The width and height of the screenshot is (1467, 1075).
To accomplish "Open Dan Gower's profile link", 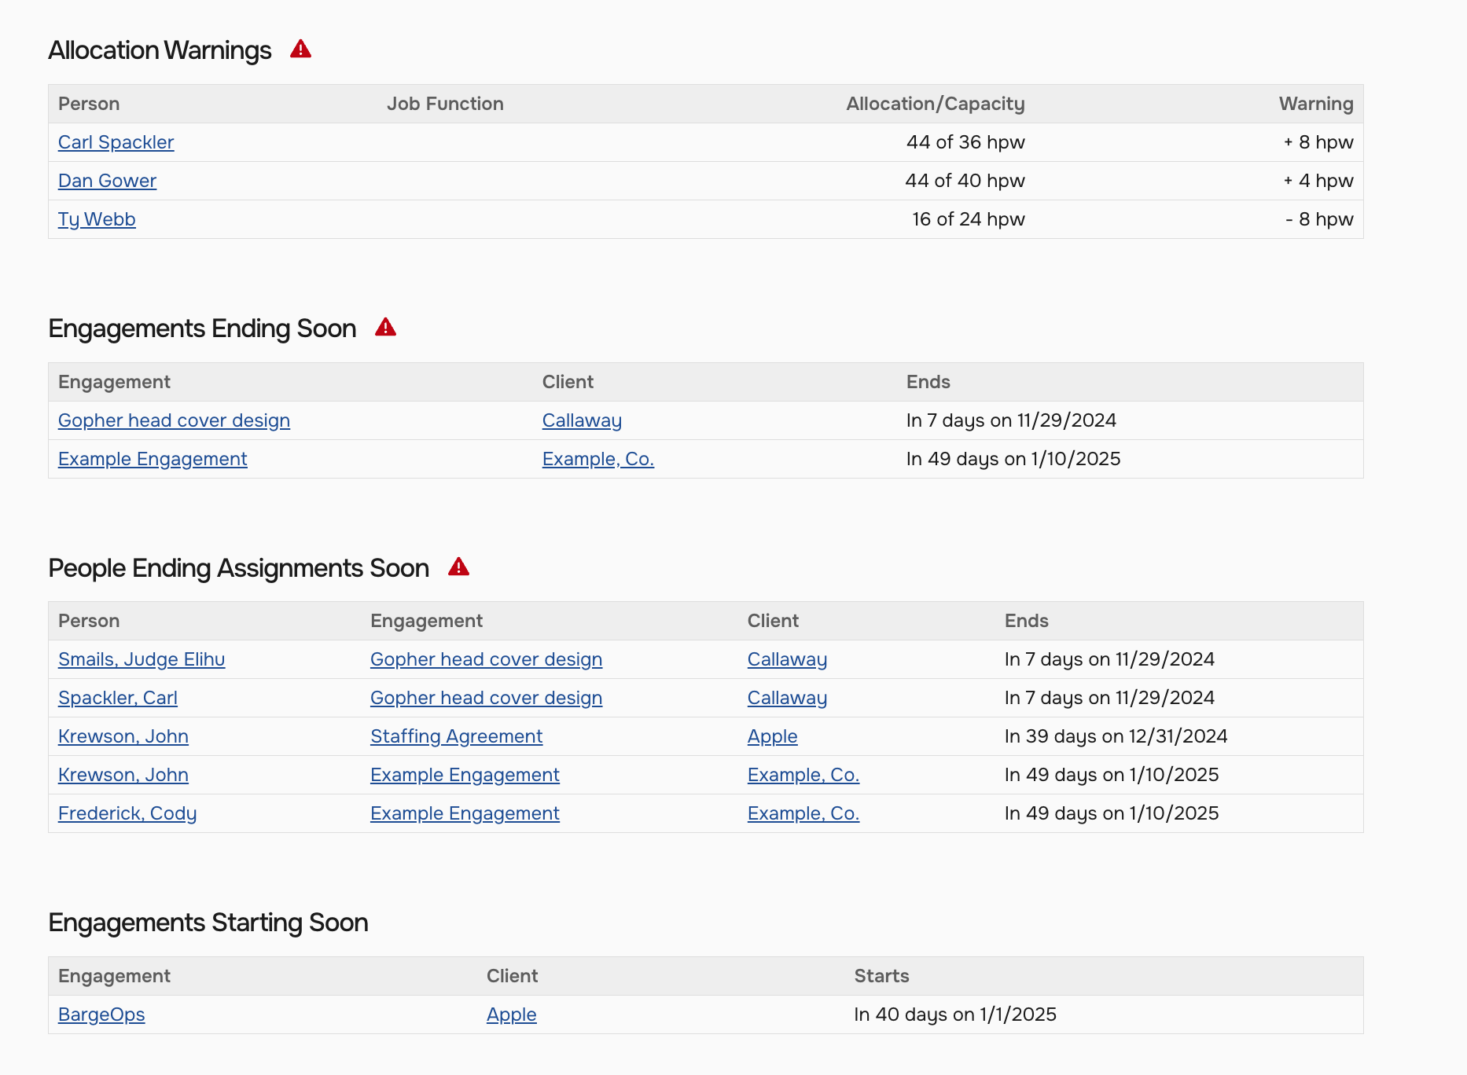I will (x=107, y=181).
